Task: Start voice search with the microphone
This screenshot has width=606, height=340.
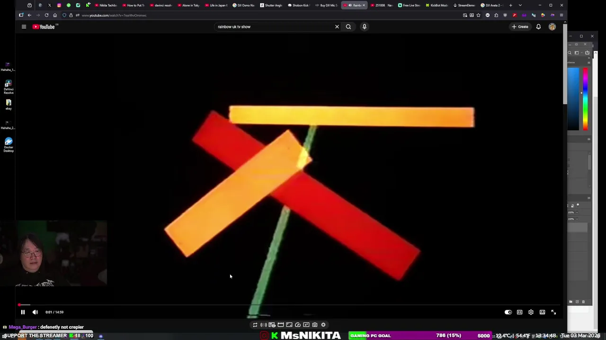Action: (x=365, y=27)
